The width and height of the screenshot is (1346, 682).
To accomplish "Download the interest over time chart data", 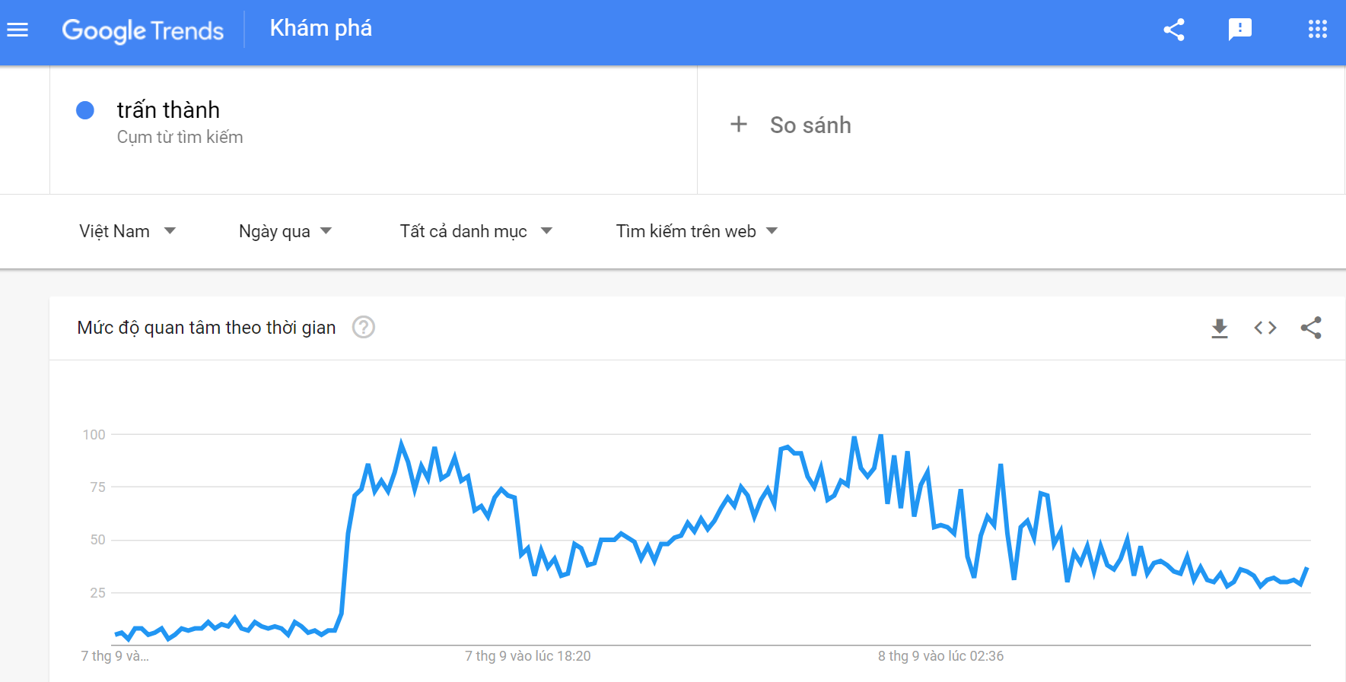I will point(1220,328).
